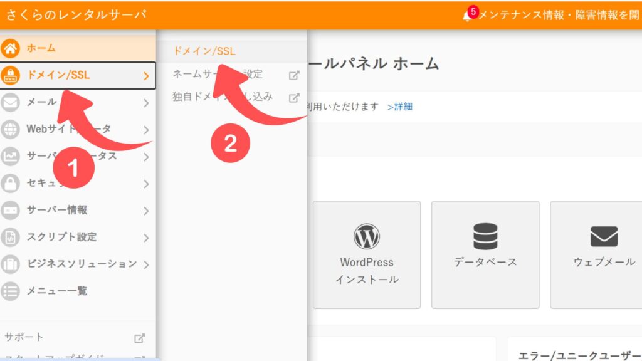Image resolution: width=642 pixels, height=361 pixels.
Task: Click the menu list icon
Action: click(x=10, y=291)
